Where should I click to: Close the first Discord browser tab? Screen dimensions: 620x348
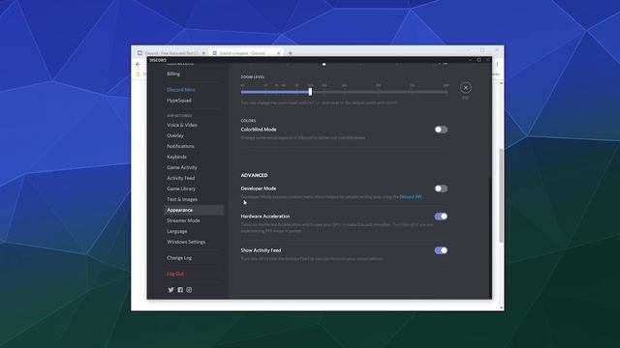[x=203, y=53]
